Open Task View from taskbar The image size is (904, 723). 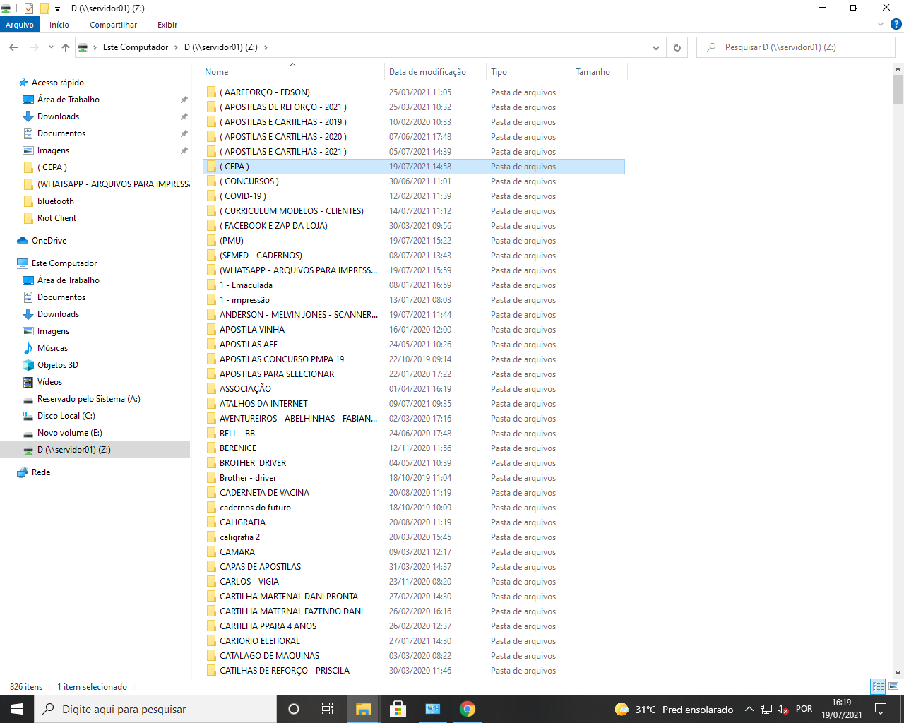coord(328,709)
